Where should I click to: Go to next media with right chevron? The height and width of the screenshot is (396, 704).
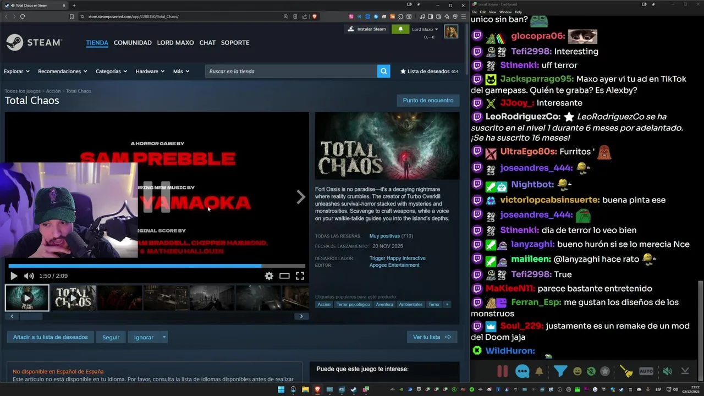pos(300,197)
